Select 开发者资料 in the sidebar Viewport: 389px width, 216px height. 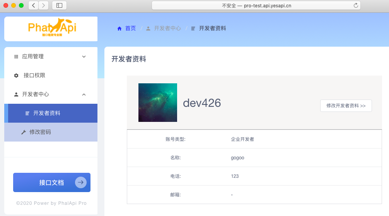coord(46,113)
